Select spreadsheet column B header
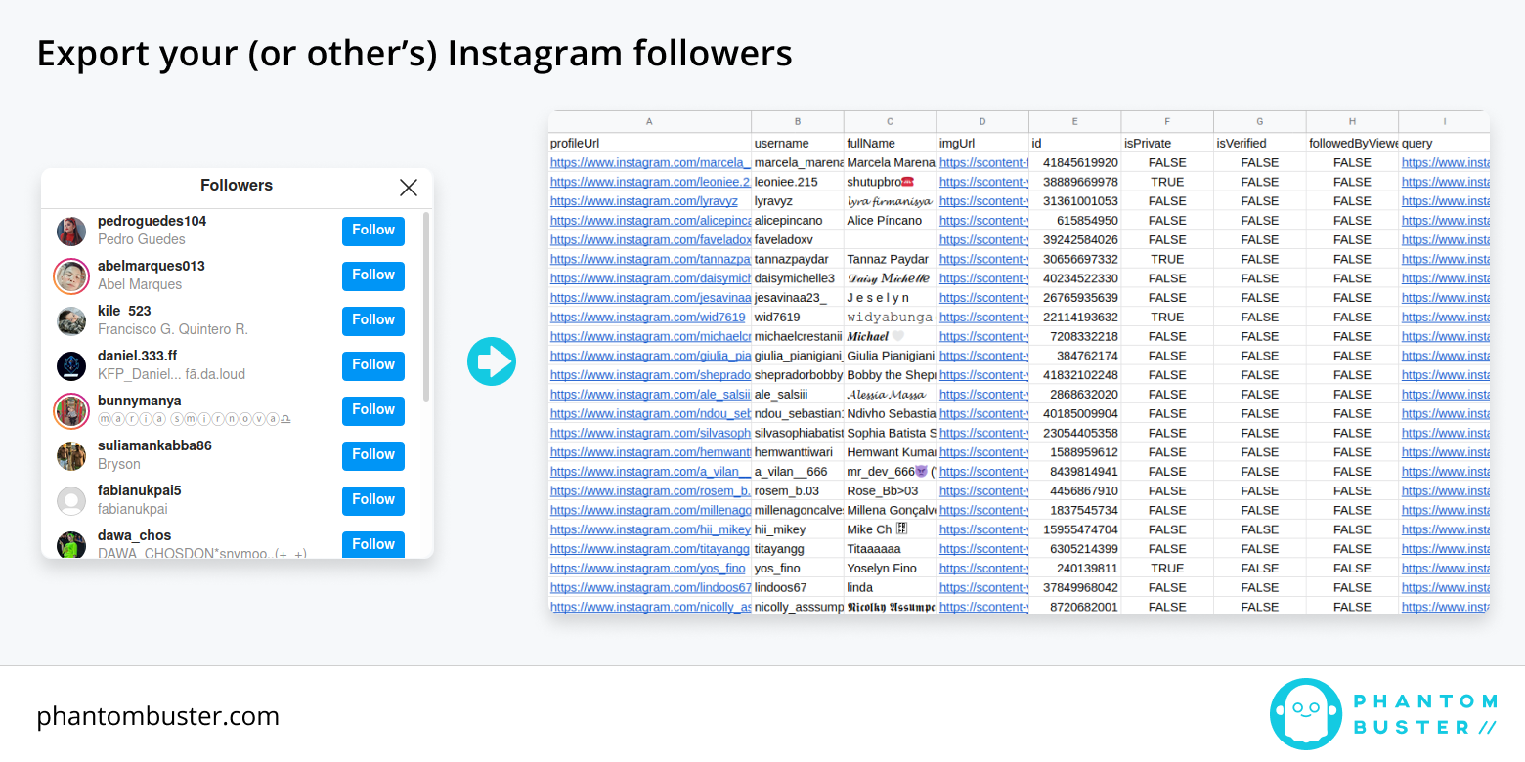The height and width of the screenshot is (762, 1525). coord(798,122)
